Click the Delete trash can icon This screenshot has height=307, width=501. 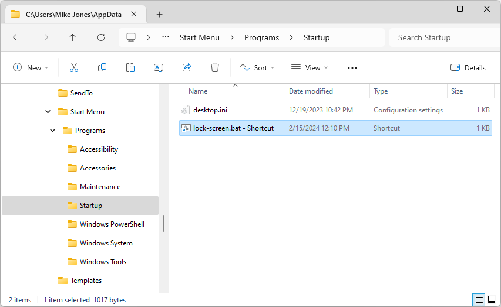(x=215, y=67)
